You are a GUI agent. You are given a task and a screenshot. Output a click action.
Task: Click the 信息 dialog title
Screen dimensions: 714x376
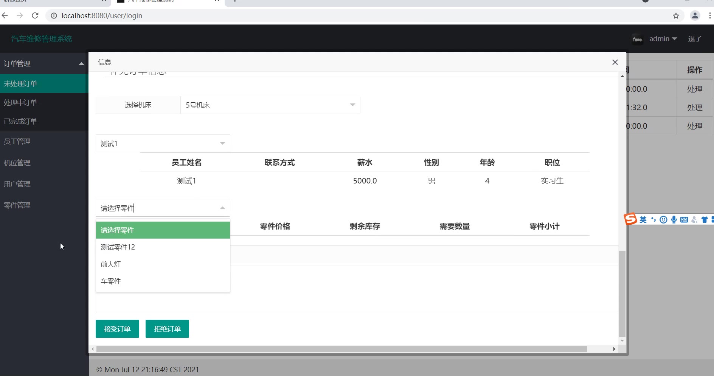105,62
